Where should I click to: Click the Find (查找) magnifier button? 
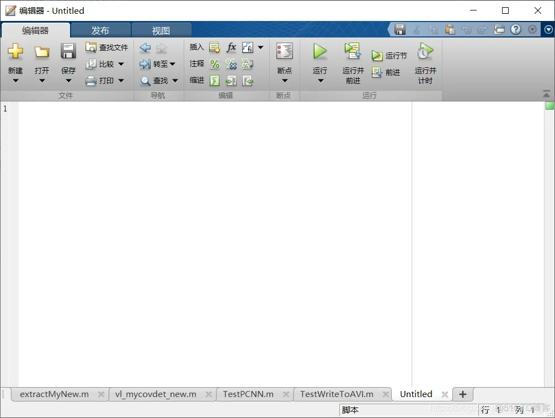(x=154, y=81)
